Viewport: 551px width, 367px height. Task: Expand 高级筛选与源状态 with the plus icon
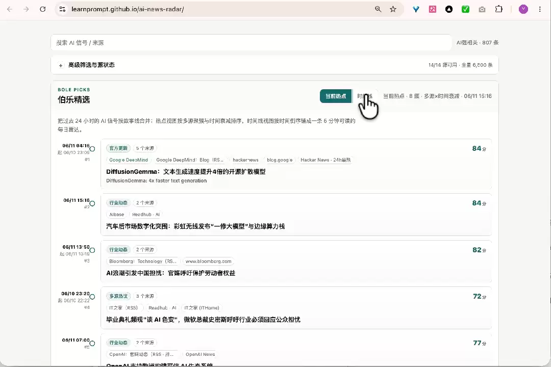pyautogui.click(x=61, y=65)
